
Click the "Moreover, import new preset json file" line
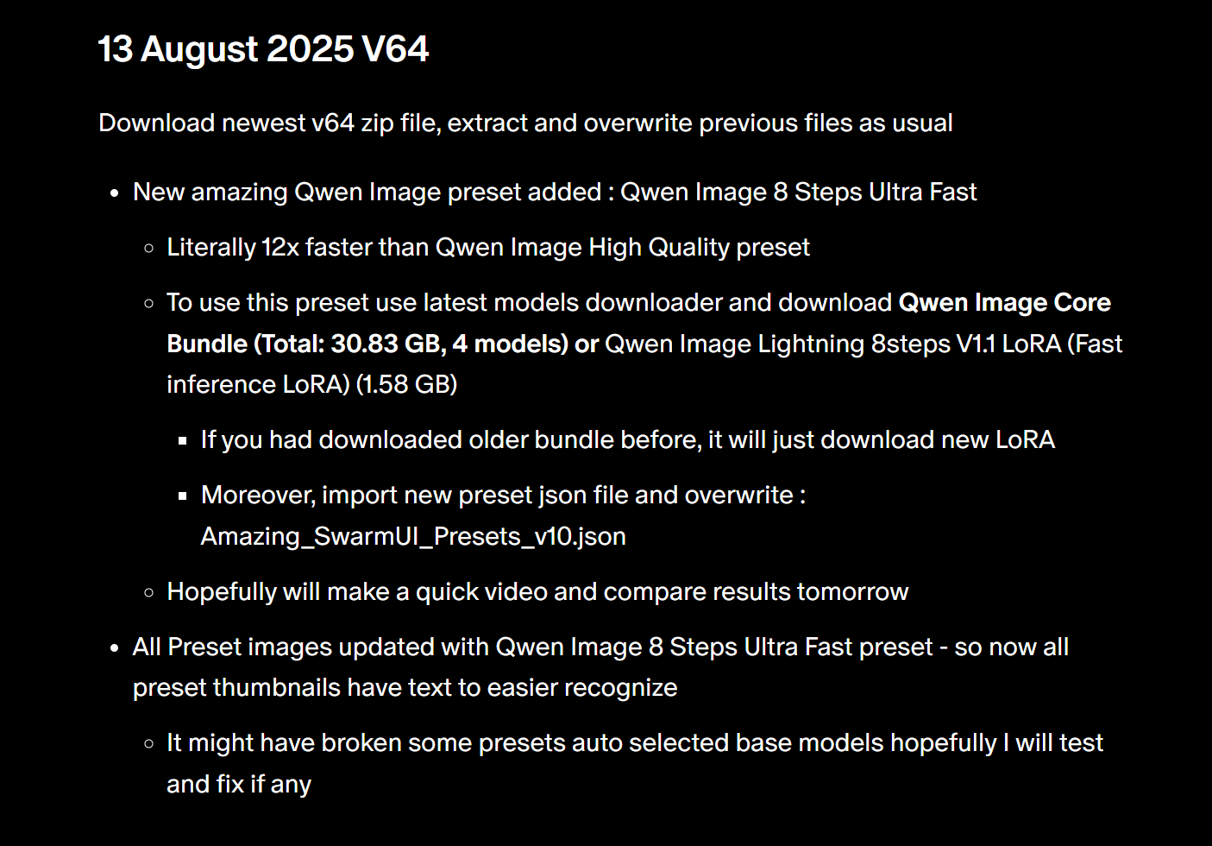click(503, 496)
